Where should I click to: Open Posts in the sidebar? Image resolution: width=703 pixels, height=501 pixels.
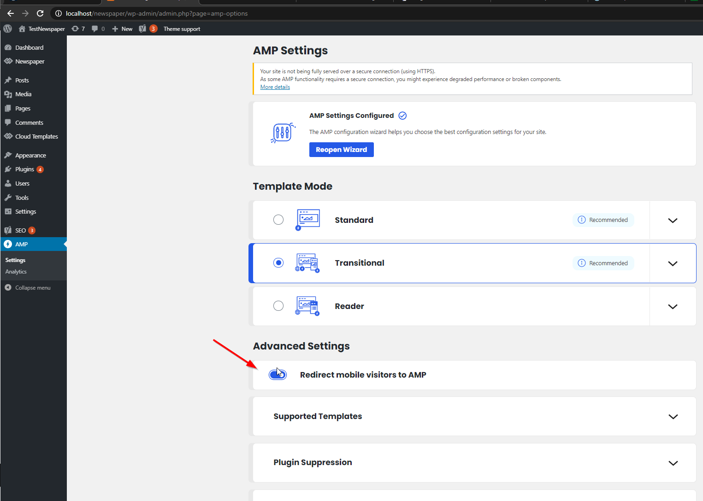[33, 80]
